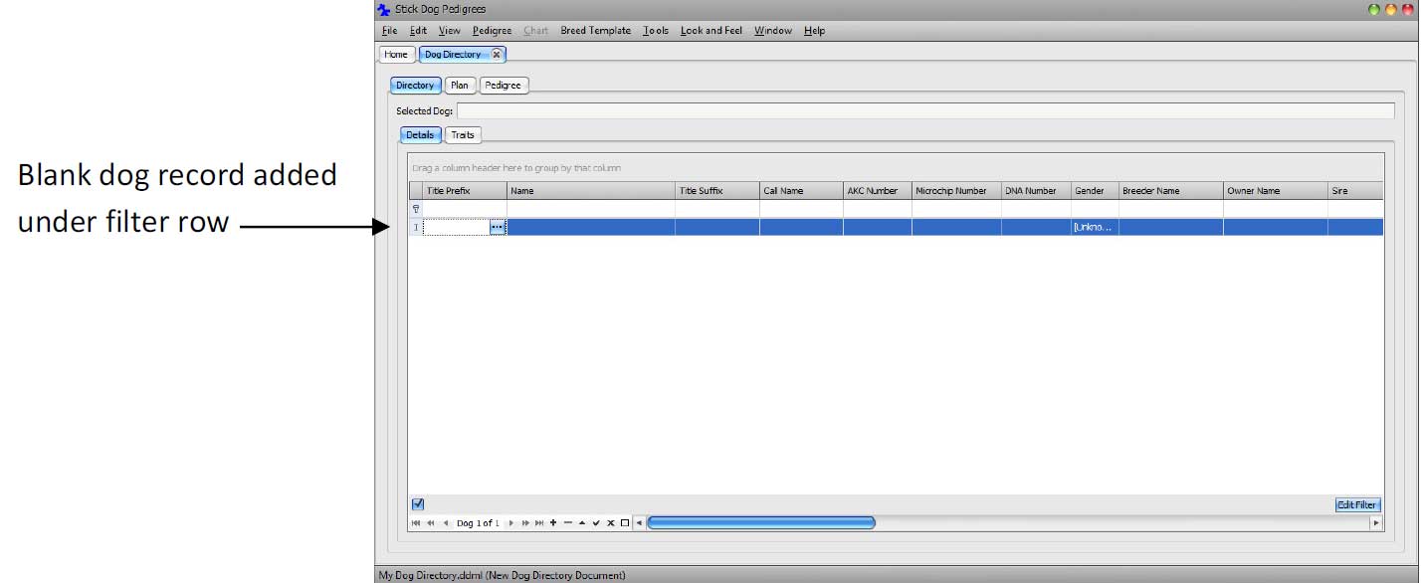Click the post edit checkmark icon in navigator
This screenshot has width=1421, height=583.
[596, 523]
